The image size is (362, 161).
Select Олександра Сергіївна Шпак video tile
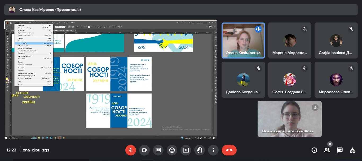coord(290,119)
